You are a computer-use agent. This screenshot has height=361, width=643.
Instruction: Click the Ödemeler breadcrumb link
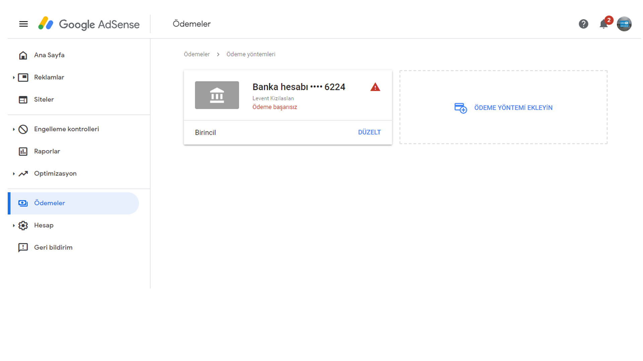(197, 54)
